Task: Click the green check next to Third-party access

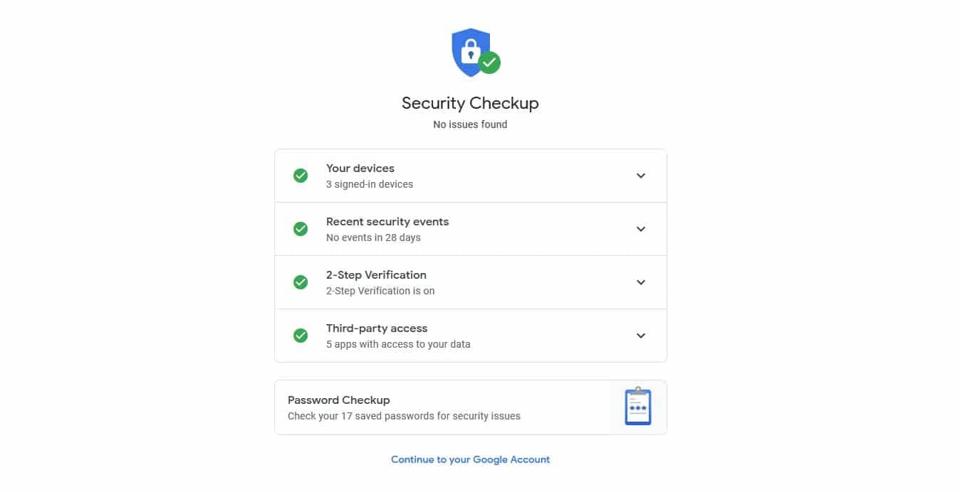Action: [301, 336]
